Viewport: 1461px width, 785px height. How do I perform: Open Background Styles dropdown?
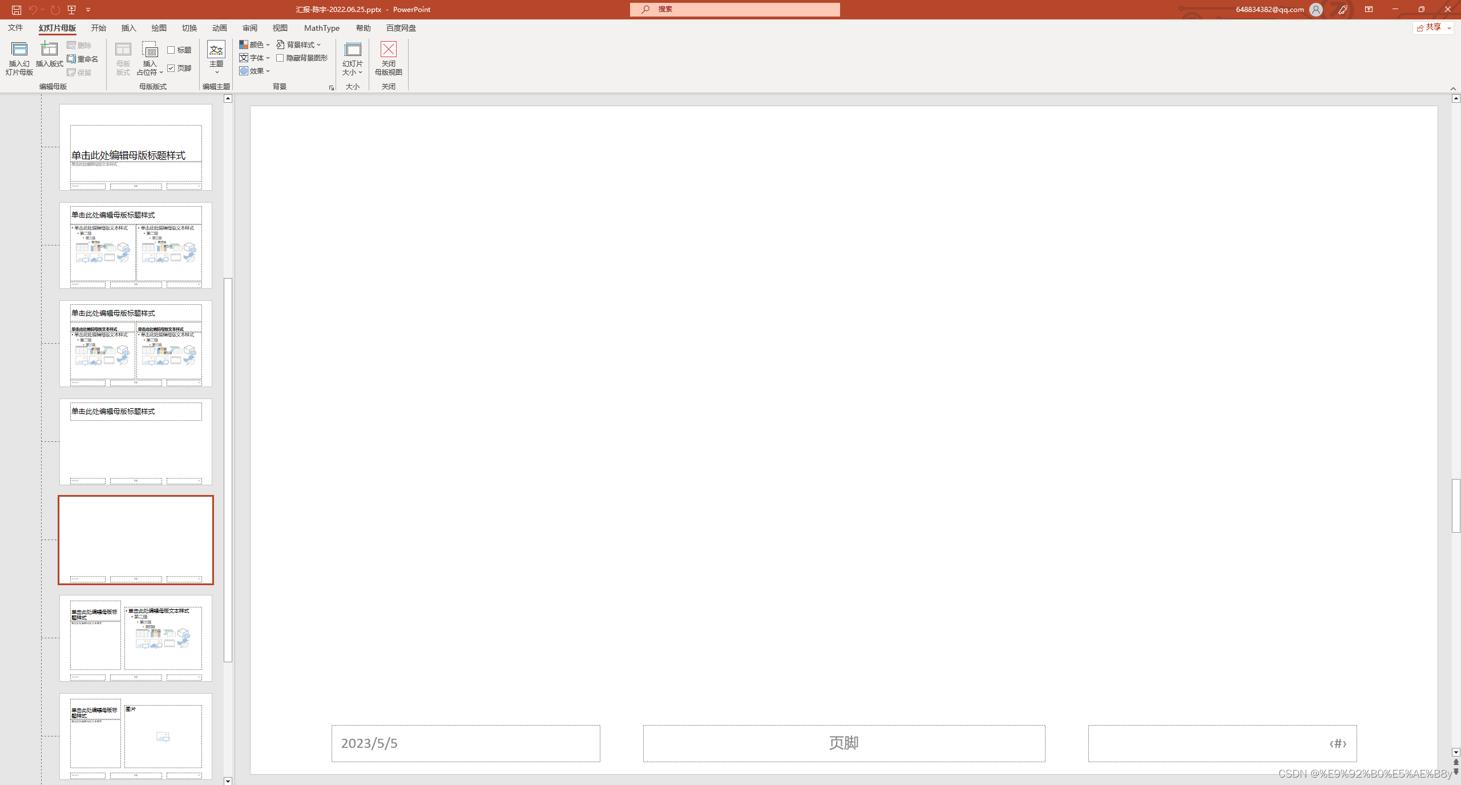click(x=299, y=45)
